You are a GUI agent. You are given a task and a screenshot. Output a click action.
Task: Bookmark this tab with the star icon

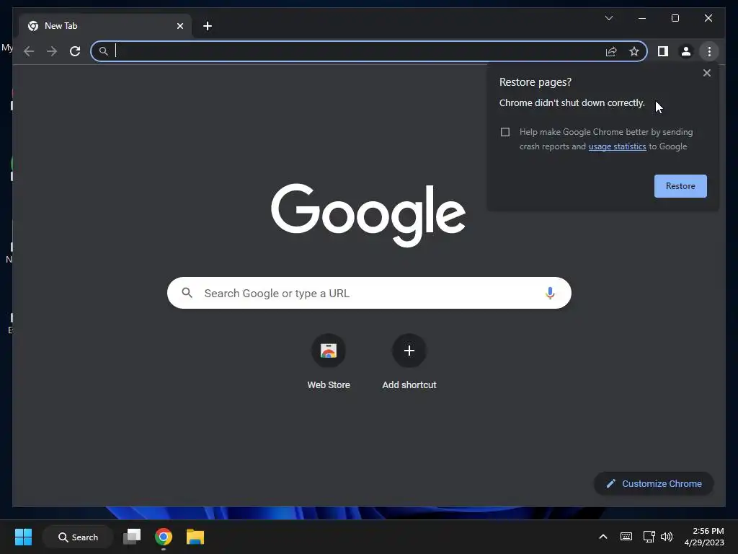634,51
